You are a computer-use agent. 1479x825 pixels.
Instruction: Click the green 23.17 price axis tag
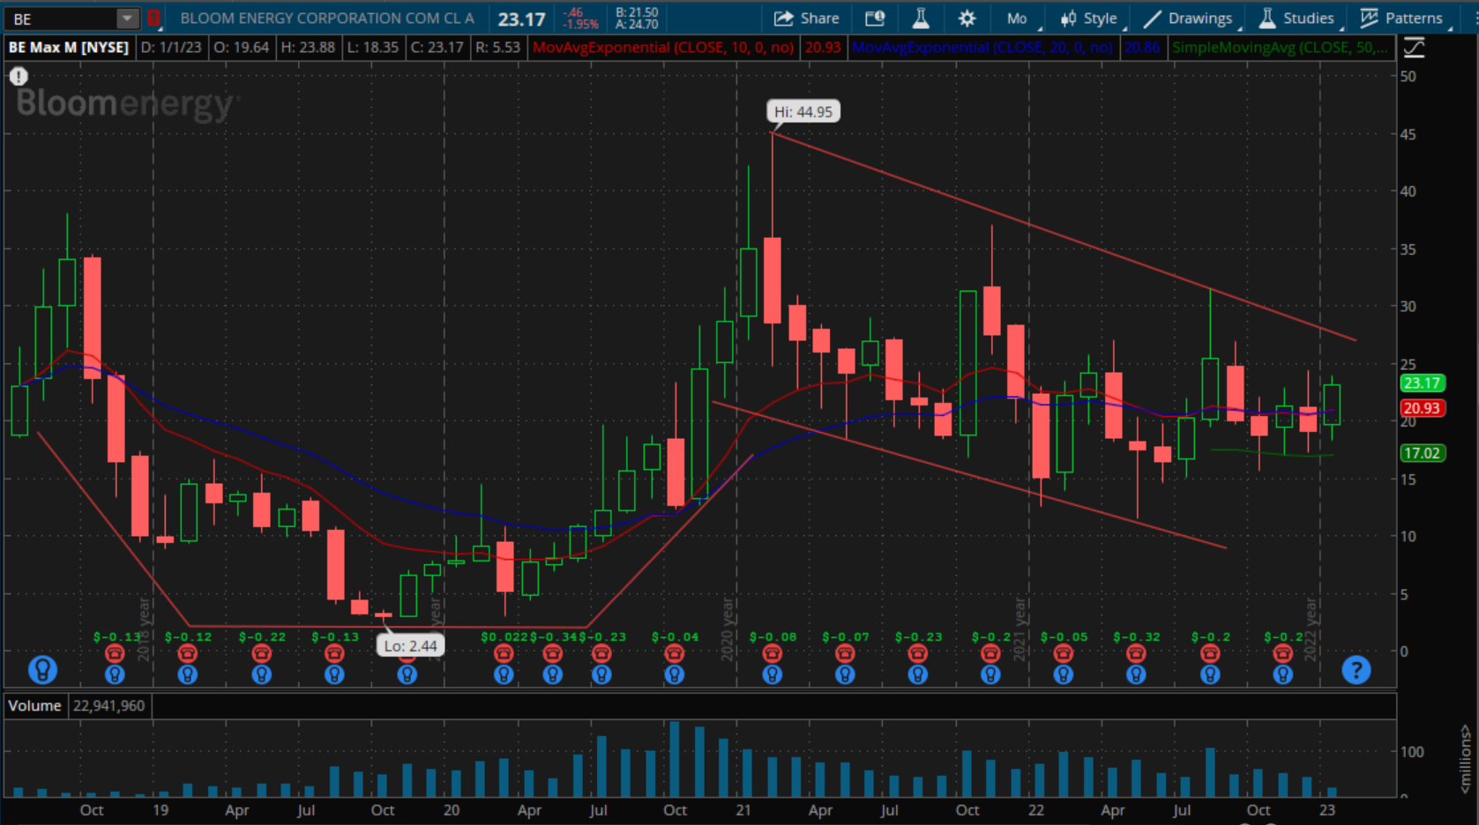point(1422,383)
